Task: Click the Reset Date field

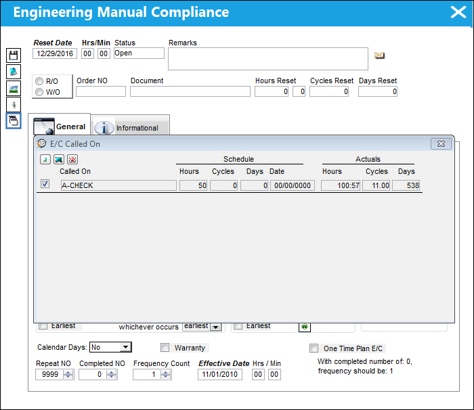Action: [x=55, y=53]
